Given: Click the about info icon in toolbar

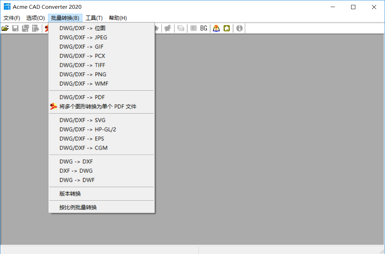Looking at the screenshot, I should tap(239, 28).
